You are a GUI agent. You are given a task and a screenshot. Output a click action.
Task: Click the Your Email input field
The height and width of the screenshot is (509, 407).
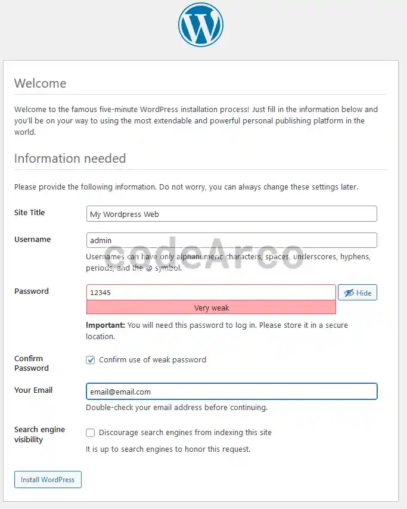(x=232, y=392)
